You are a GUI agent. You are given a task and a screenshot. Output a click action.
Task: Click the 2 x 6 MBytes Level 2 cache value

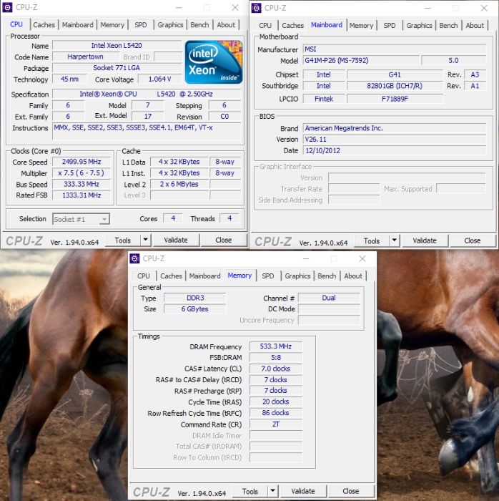[179, 185]
